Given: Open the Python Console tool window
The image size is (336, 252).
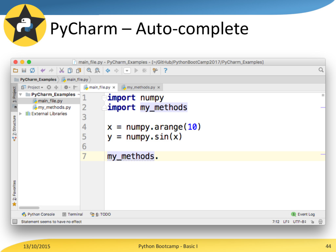Looking at the screenshot, I should (38, 214).
